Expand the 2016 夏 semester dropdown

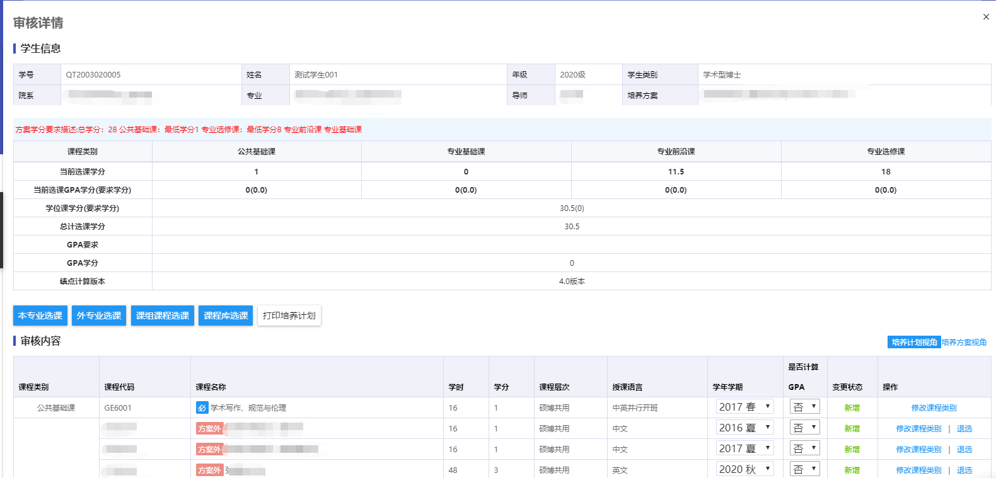744,428
